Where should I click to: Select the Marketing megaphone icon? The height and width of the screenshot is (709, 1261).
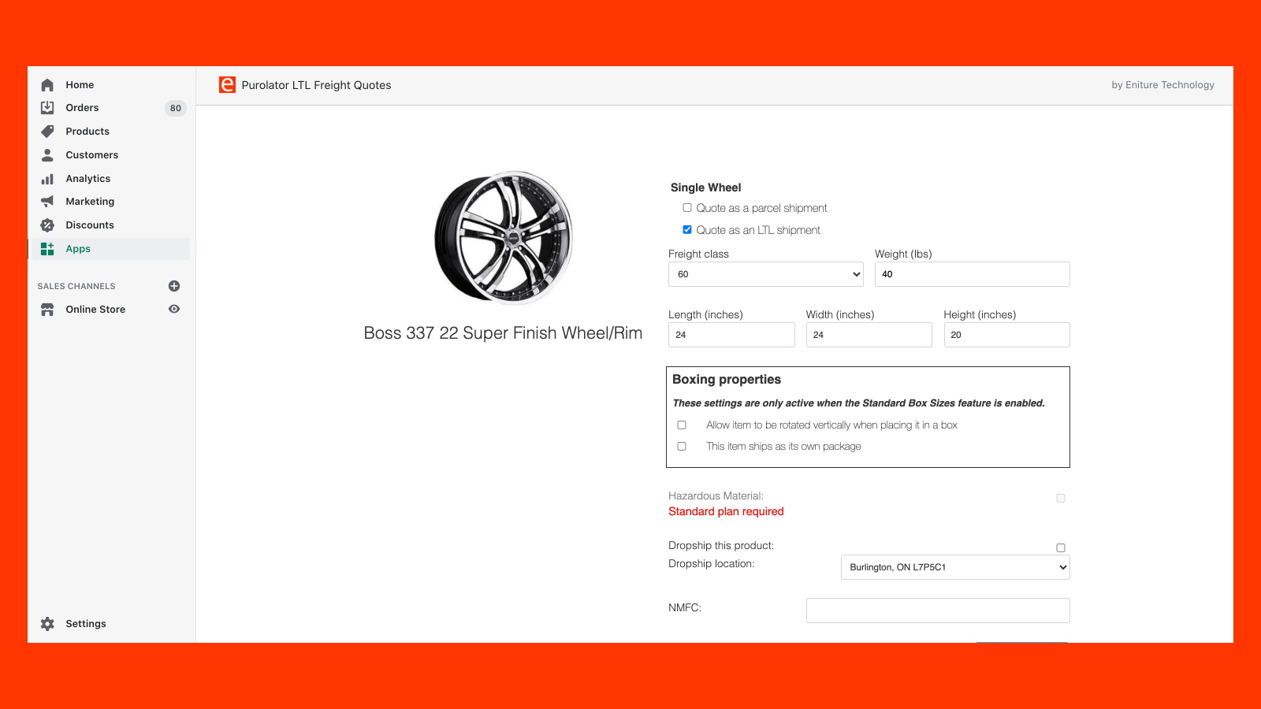click(x=46, y=201)
